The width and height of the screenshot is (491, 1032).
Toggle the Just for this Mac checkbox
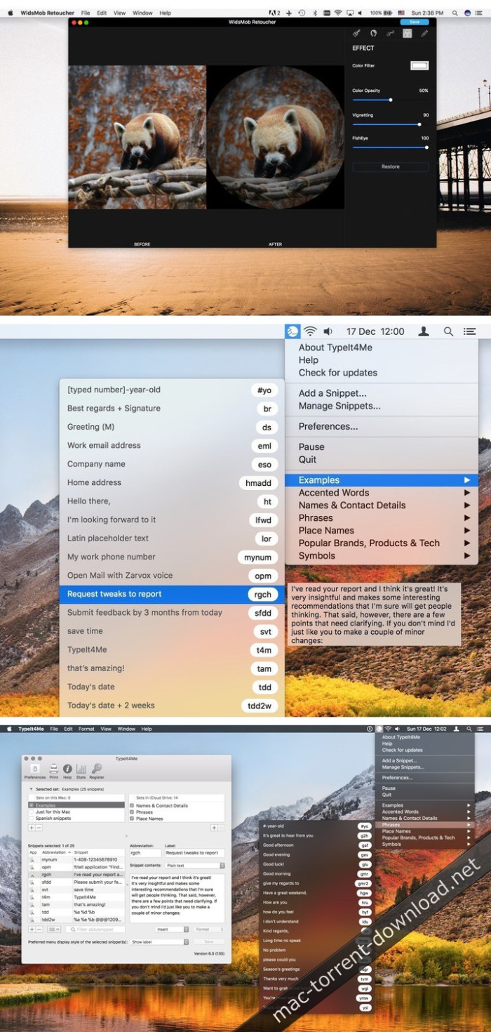32,812
